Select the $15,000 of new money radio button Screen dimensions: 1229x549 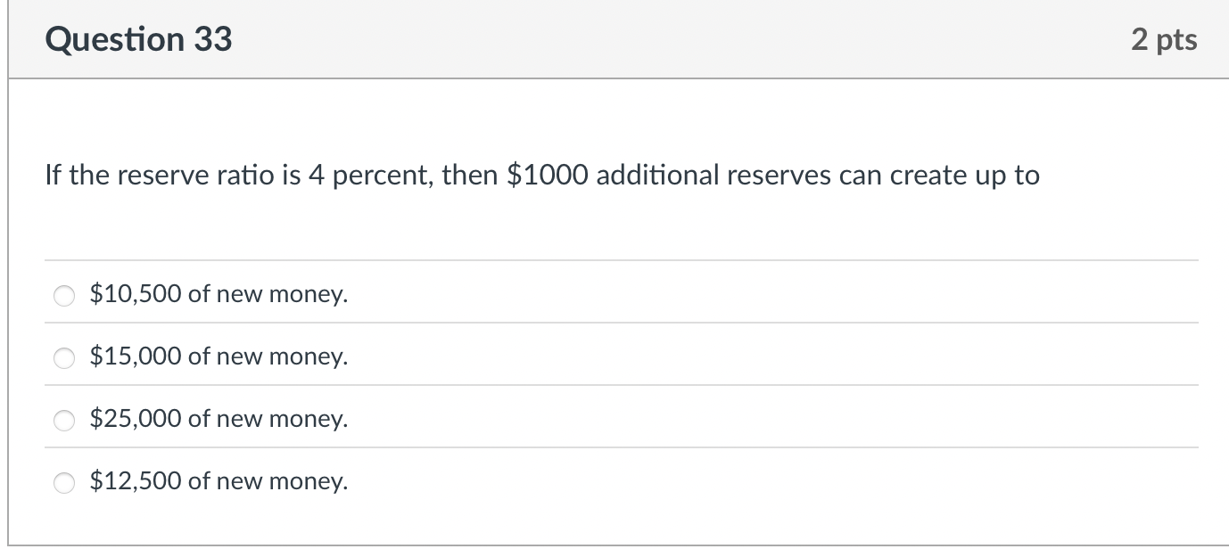tap(63, 357)
